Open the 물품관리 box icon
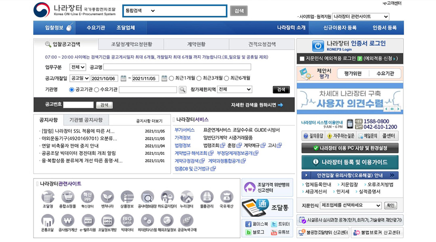The width and height of the screenshot is (436, 242). pyautogui.click(x=207, y=197)
